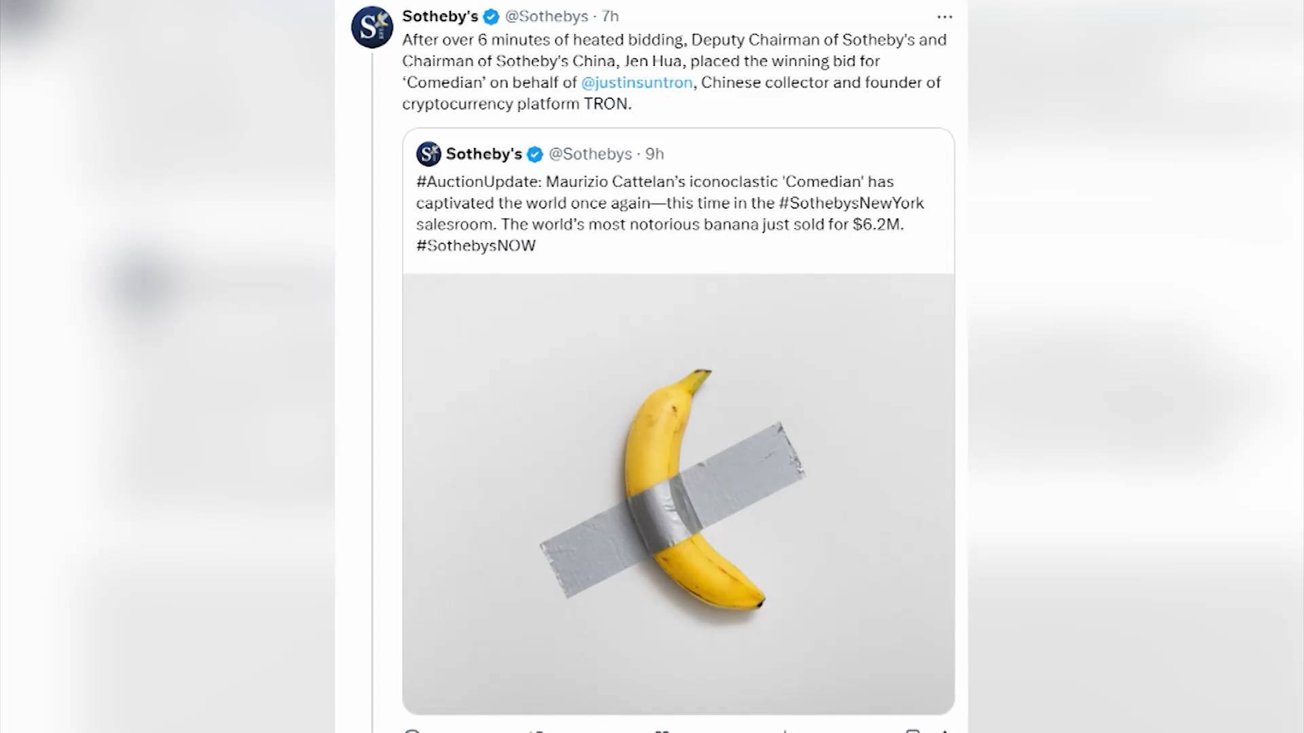The height and width of the screenshot is (733, 1304).
Task: Click verified badge in the quoted tweet
Action: click(x=535, y=155)
